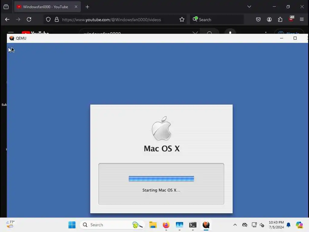The image size is (309, 232).
Task: Open the Firefox hamburger application menu
Action: pos(302,19)
